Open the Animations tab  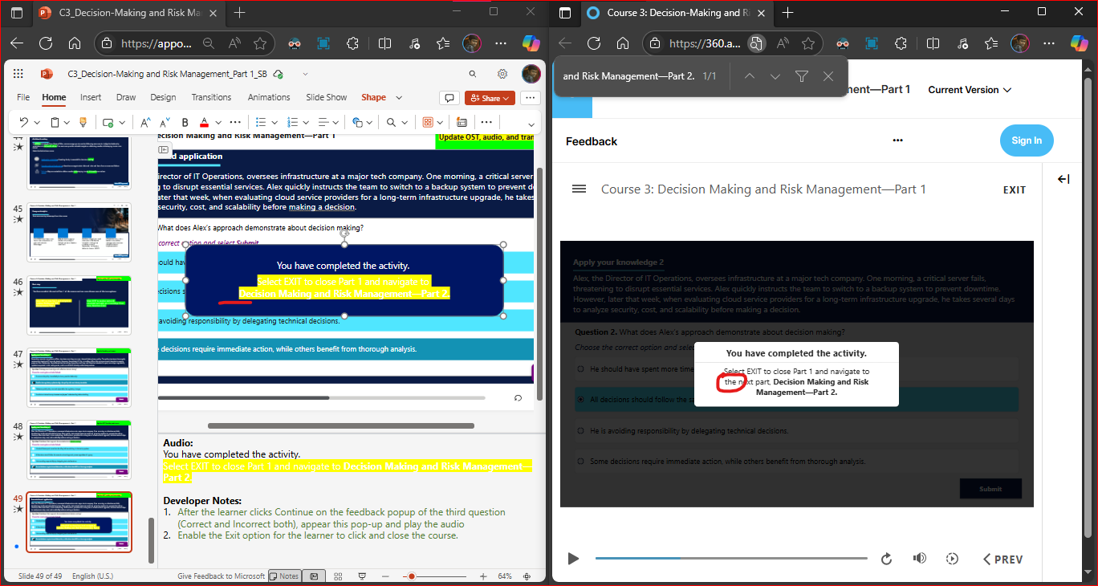pyautogui.click(x=269, y=97)
